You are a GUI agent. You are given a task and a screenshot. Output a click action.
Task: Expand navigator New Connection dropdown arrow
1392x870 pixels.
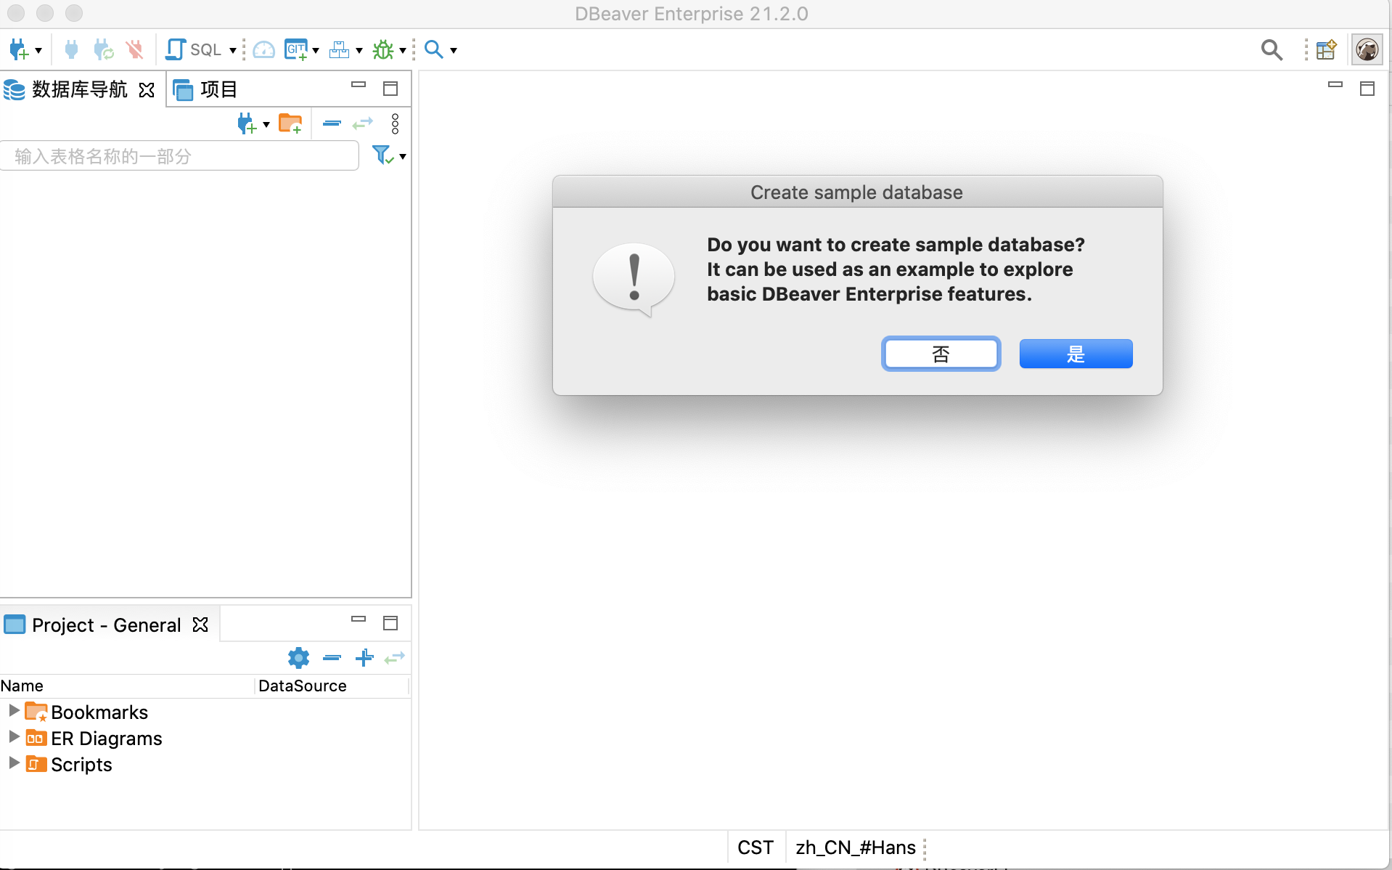[266, 125]
